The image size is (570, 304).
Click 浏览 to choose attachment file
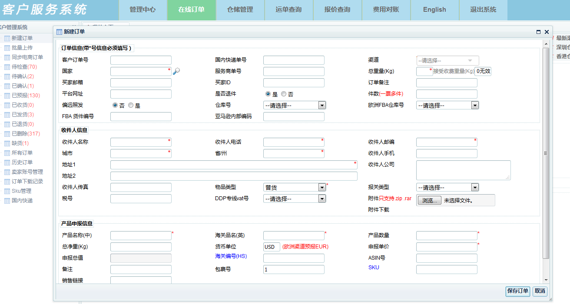tap(429, 201)
